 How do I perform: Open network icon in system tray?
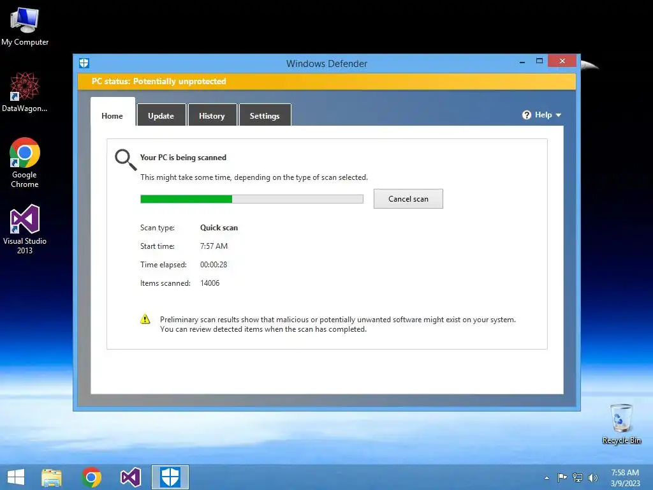pyautogui.click(x=578, y=477)
